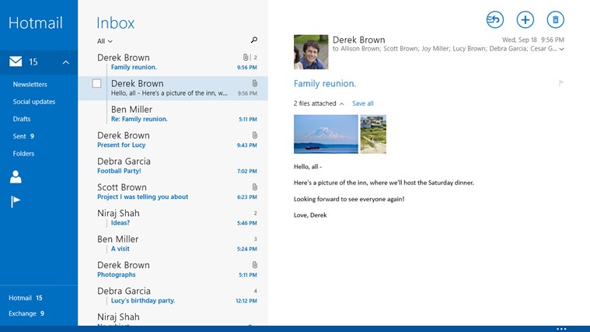
Task: Open the People contacts icon in the sidebar
Action: click(16, 177)
